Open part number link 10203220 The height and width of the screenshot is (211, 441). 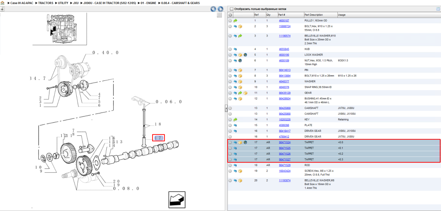[x=284, y=120]
